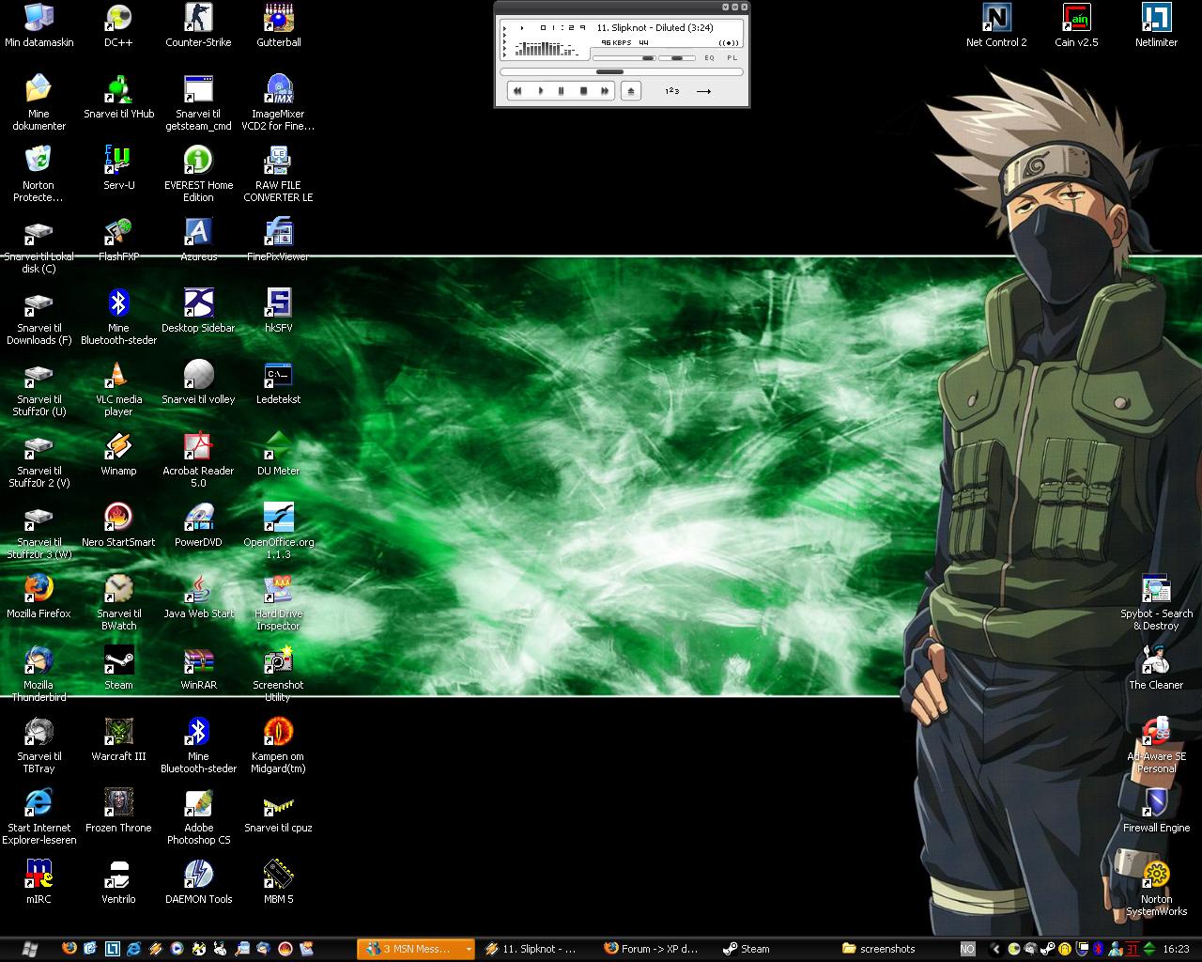Click the Winamp song seek bar
Viewport: 1202px width, 962px height.
621,71
